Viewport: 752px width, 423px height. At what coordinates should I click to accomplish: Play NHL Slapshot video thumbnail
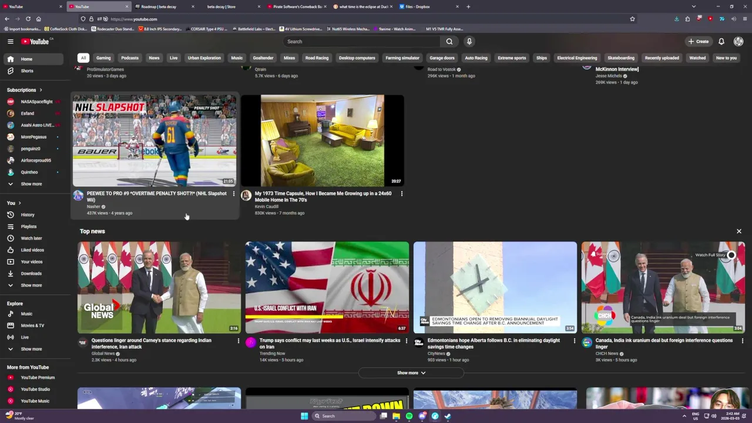(x=155, y=140)
